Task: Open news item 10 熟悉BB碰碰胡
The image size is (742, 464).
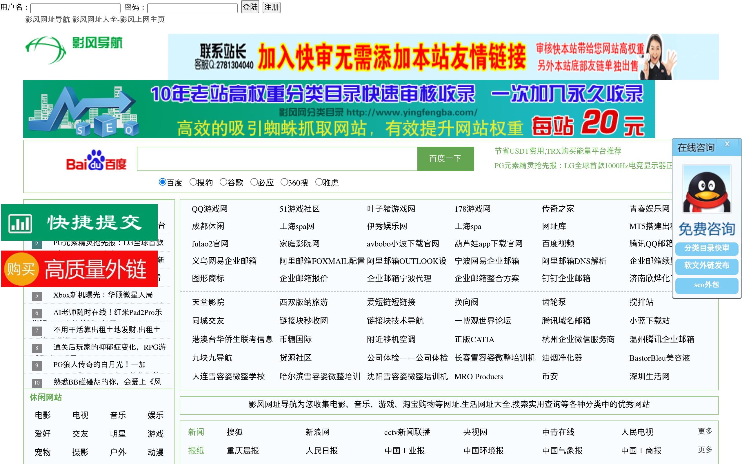Action: [x=107, y=382]
